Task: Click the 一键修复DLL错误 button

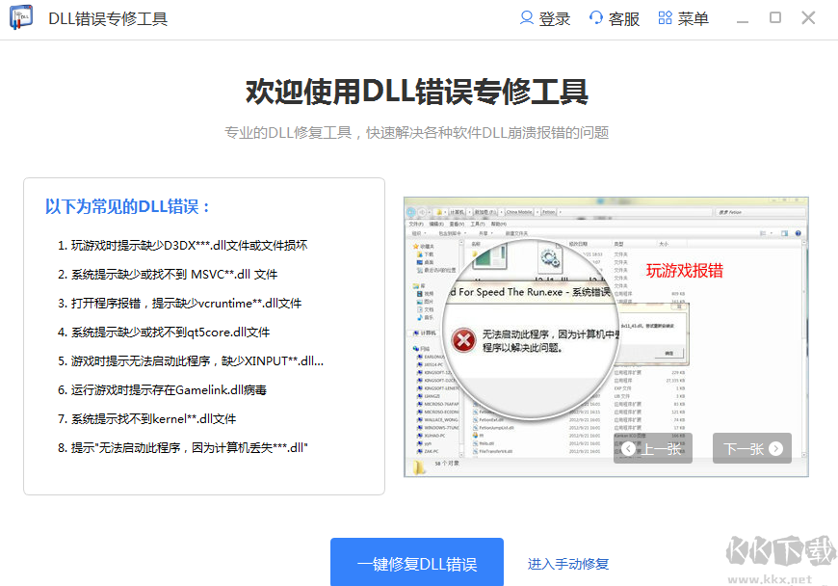Action: click(416, 562)
